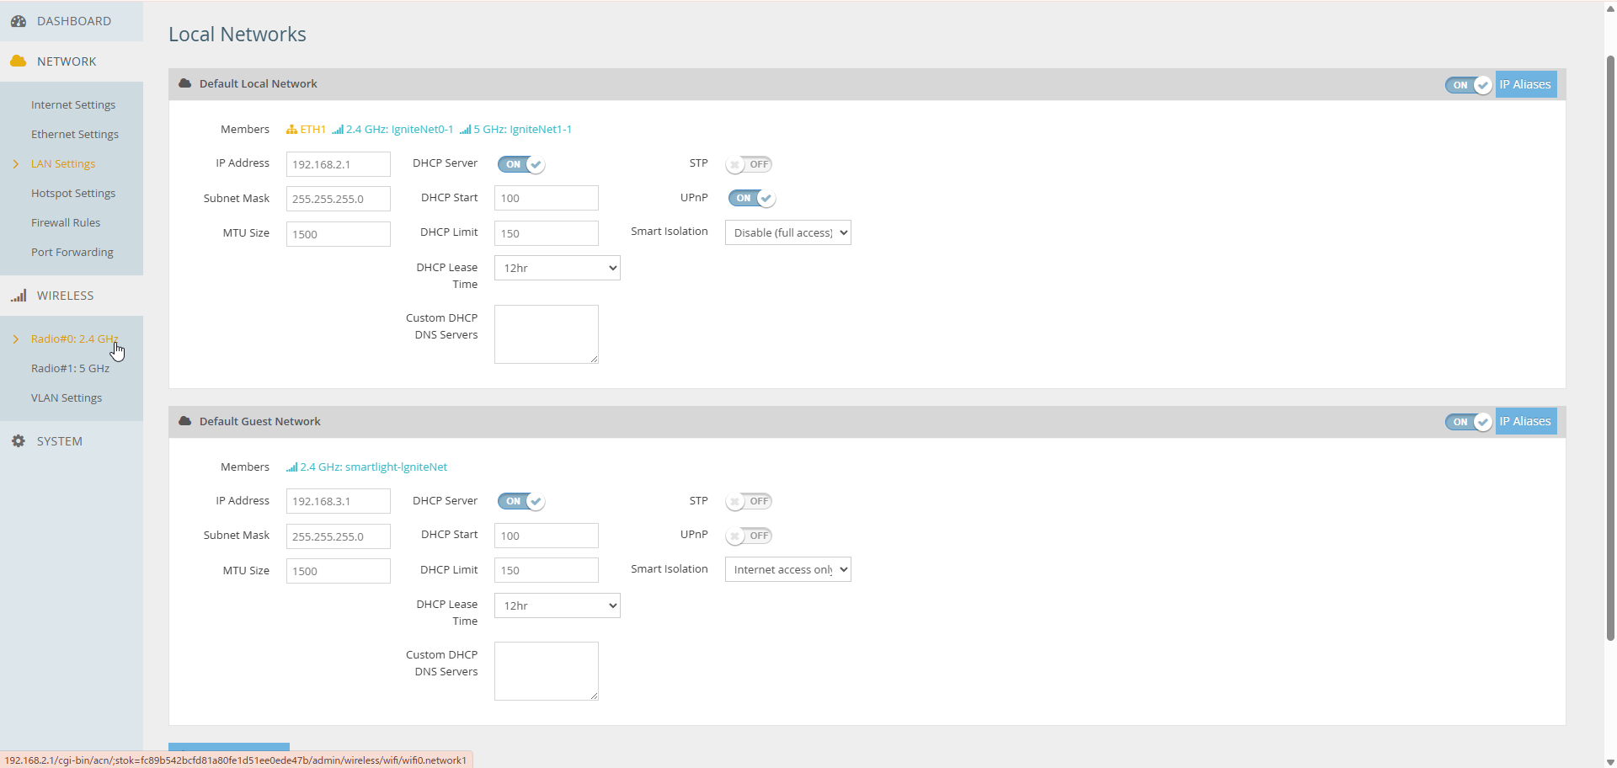Click the cloud icon beside Default Guest Network
1617x768 pixels.
185,421
